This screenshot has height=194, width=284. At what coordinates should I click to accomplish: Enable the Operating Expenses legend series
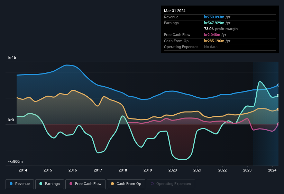(171, 184)
